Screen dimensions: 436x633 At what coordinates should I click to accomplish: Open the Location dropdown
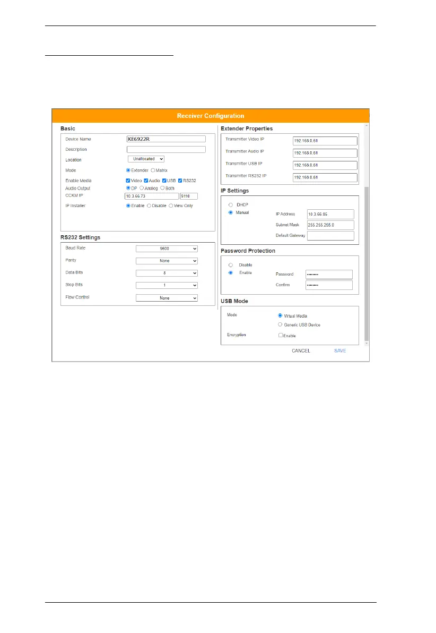146,159
